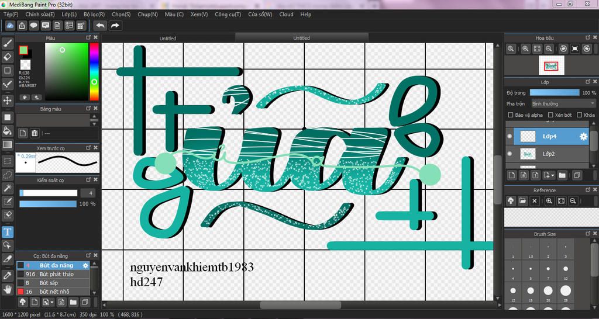The image size is (599, 319).
Task: Open image file in Reference panel
Action: pos(522,201)
